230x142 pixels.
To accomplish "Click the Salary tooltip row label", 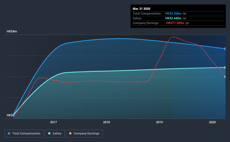I will coord(137,18).
